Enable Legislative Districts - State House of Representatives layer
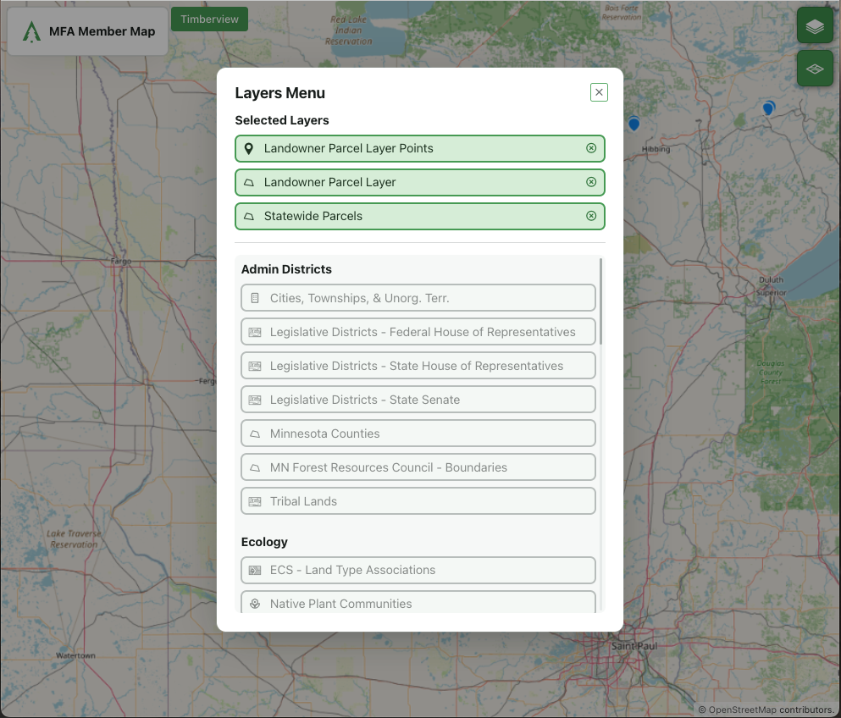 418,366
